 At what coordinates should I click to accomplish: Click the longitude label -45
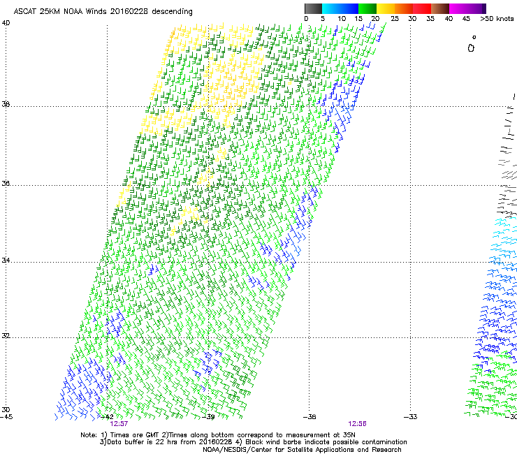[x=6, y=417]
